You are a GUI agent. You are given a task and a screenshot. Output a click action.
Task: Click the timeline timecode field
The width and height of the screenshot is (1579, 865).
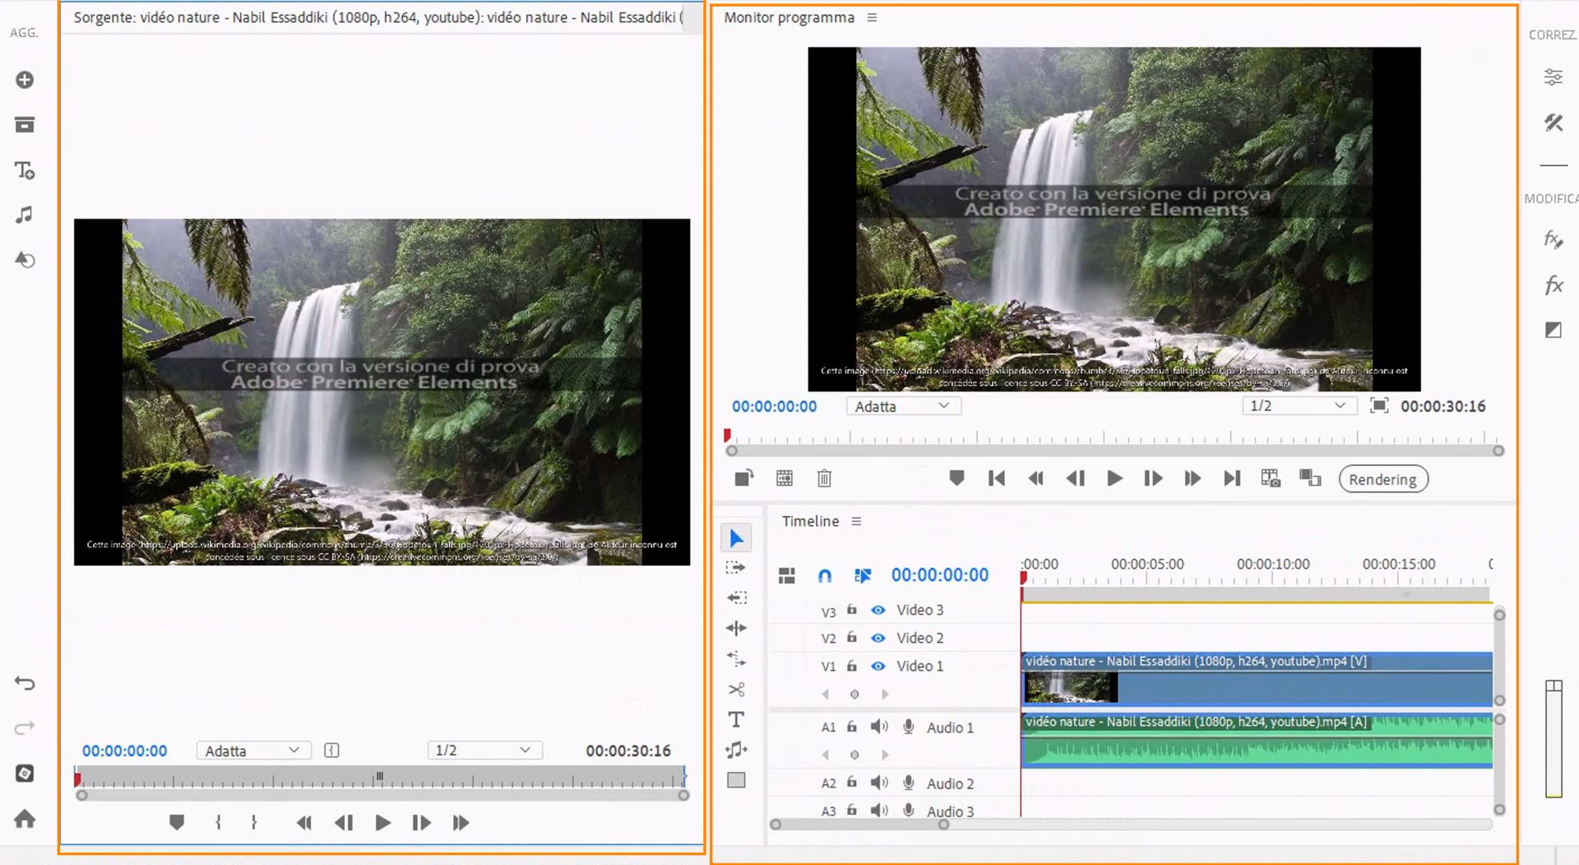(x=940, y=575)
